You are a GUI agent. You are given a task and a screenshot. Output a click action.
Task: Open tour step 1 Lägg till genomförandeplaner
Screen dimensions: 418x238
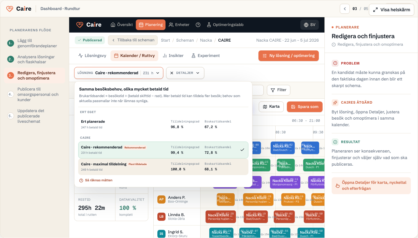click(x=35, y=43)
